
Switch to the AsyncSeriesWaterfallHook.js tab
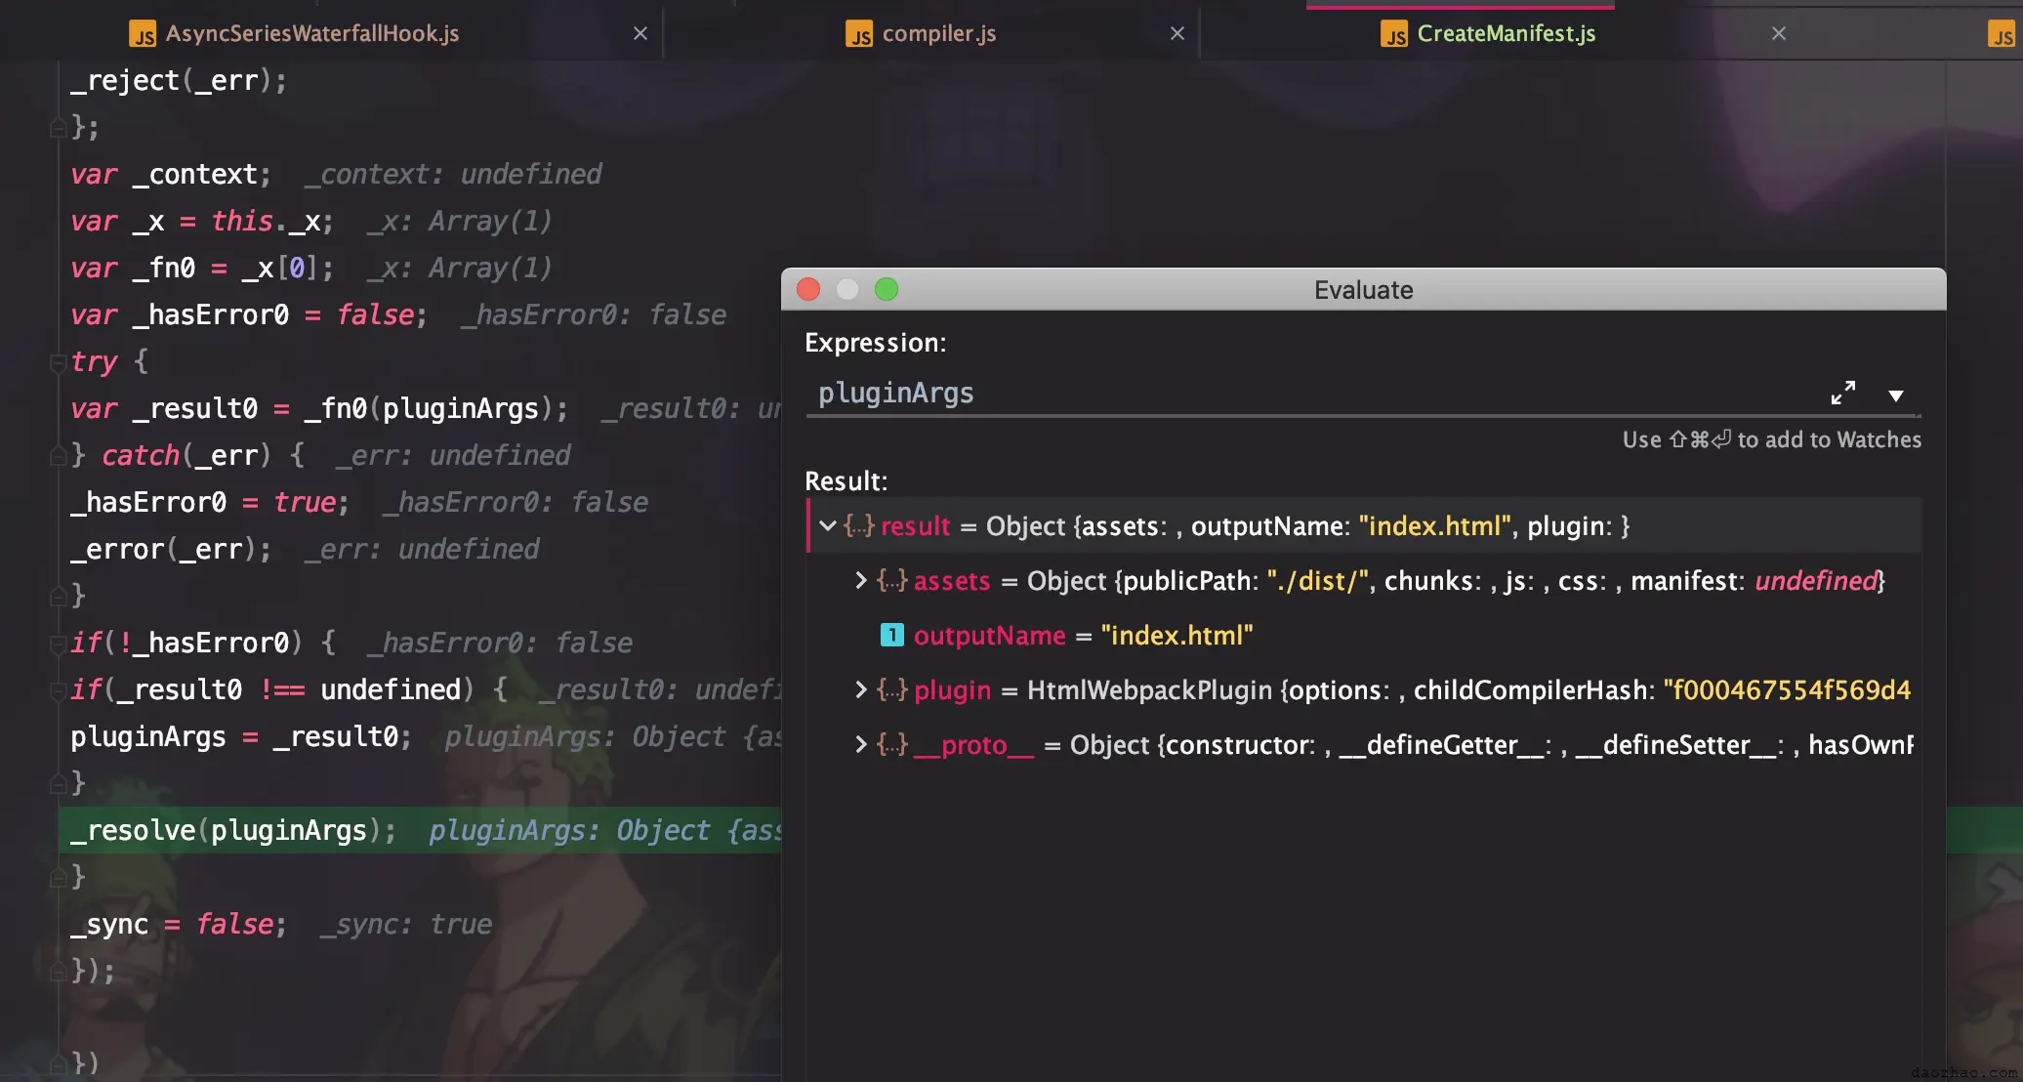coord(311,33)
